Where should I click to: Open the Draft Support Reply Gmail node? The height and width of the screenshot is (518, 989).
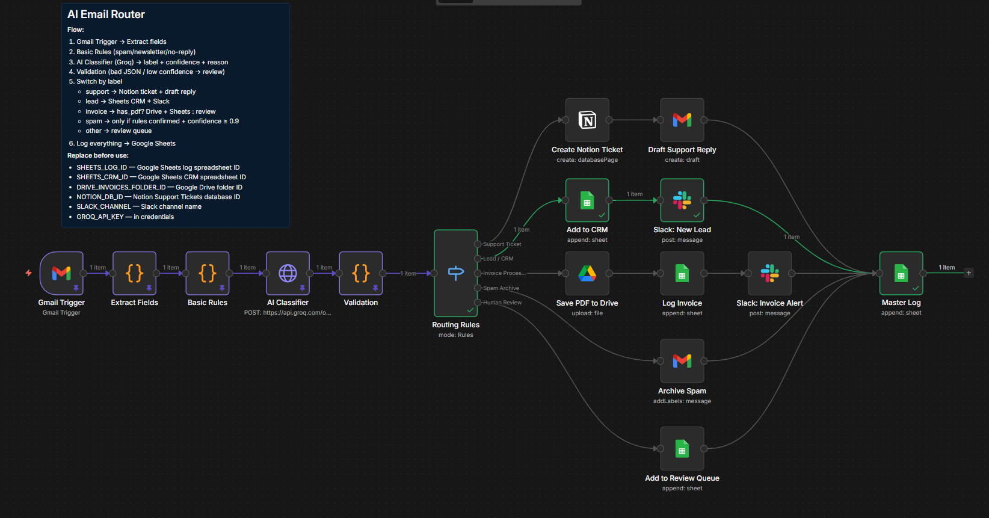pyautogui.click(x=682, y=120)
